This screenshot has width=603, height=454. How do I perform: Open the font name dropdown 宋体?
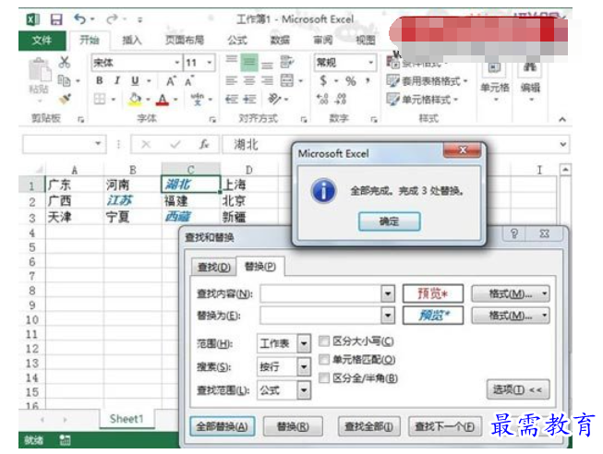(177, 62)
